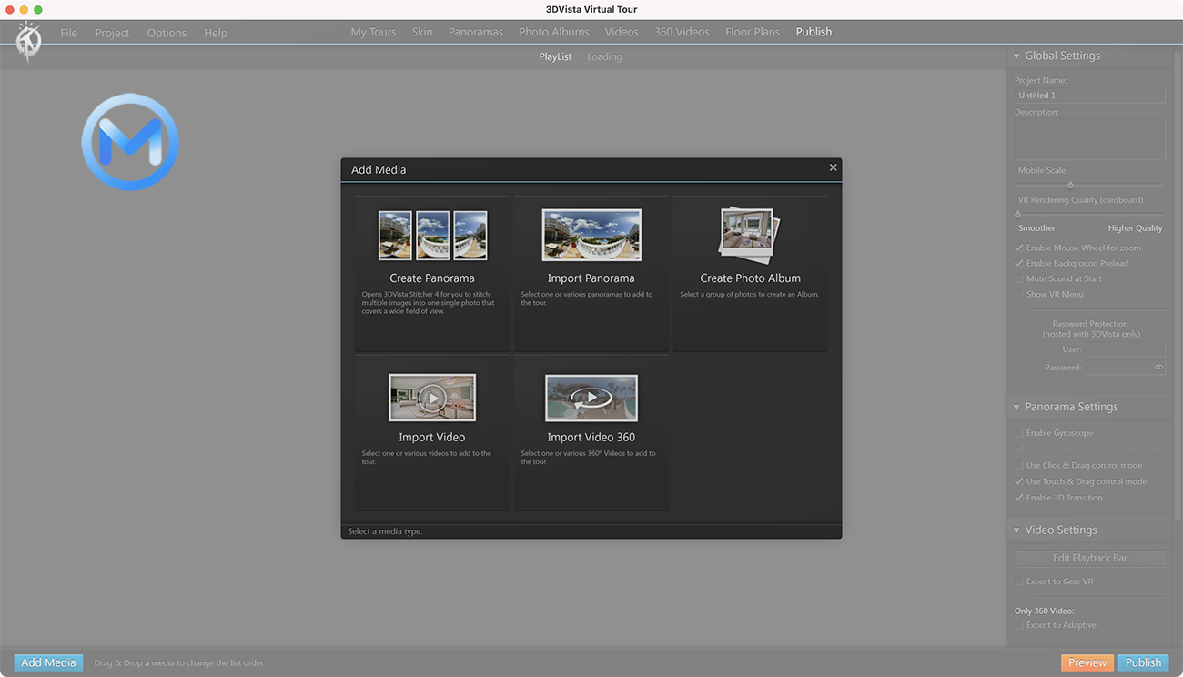The width and height of the screenshot is (1183, 677).
Task: Click the VR Rendering Quality slider handle
Action: point(1018,215)
